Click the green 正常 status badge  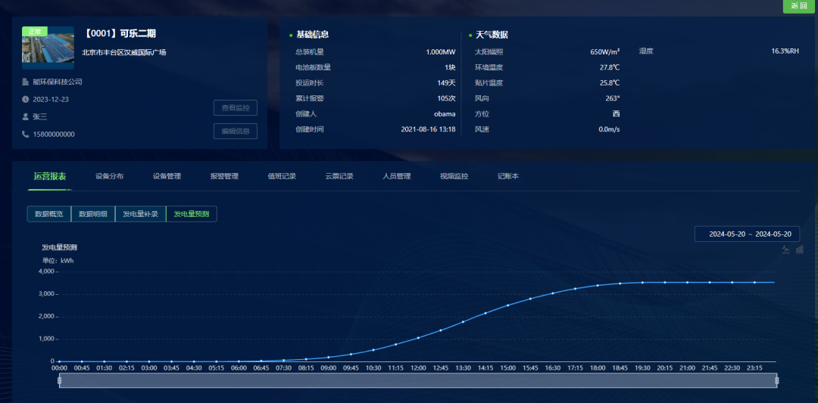34,32
